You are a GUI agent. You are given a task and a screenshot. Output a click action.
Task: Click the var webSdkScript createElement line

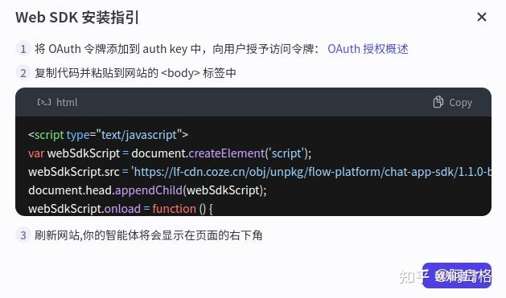coord(170,153)
